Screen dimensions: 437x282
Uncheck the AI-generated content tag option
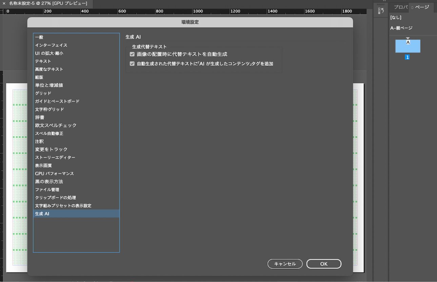pyautogui.click(x=132, y=63)
